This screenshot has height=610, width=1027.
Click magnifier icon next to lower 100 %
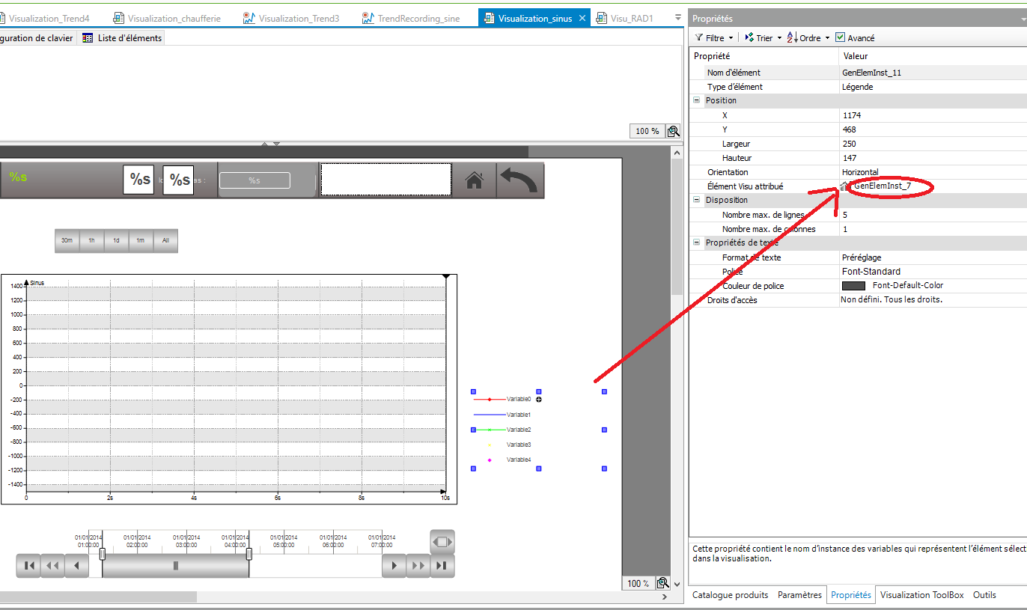point(662,583)
